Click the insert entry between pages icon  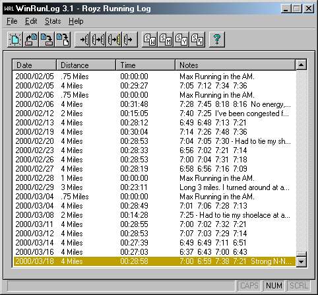point(98,40)
